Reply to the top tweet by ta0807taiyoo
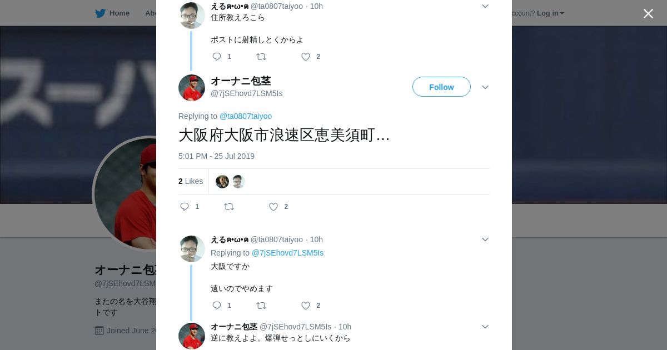The height and width of the screenshot is (350, 667). [217, 57]
